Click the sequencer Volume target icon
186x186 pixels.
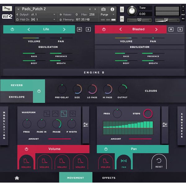click(106, 162)
